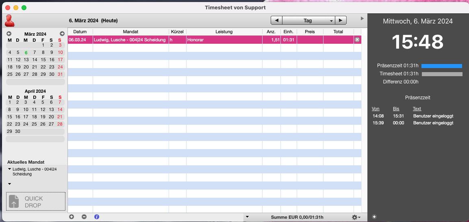Click the Bis column heading
Viewport: 469px width, 222px height.
click(396, 109)
